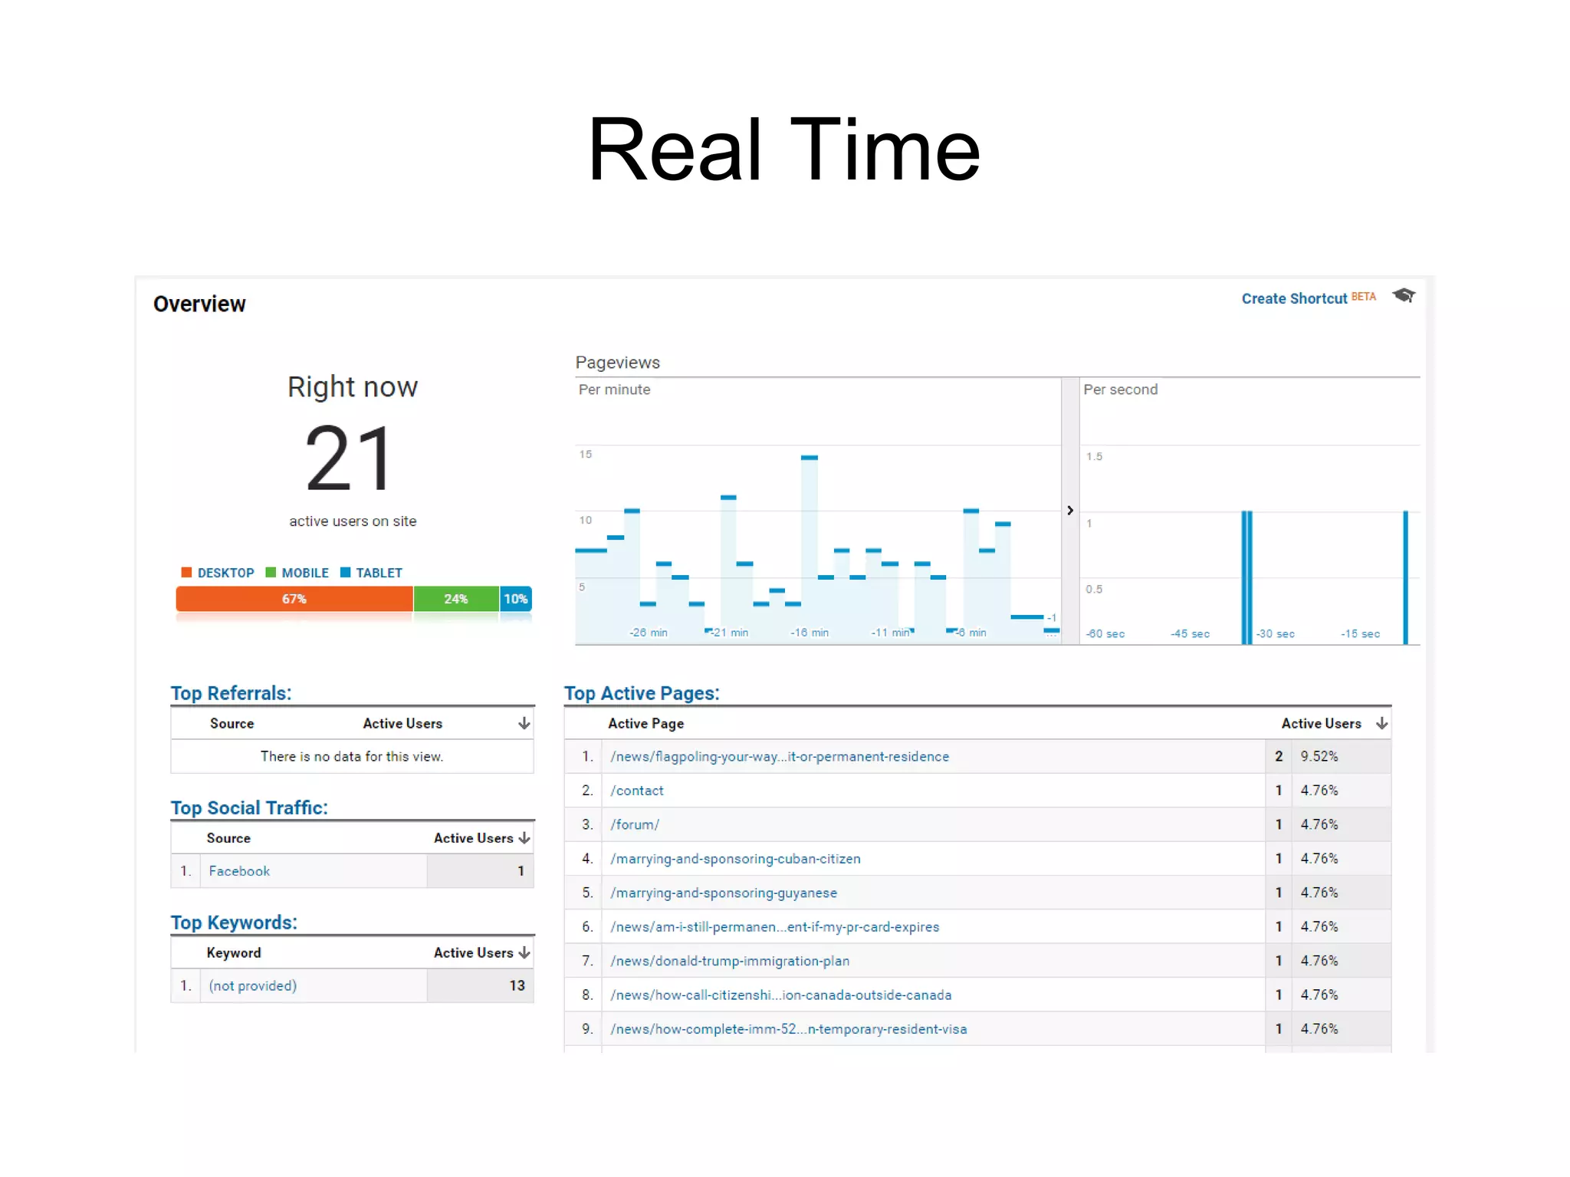Image resolution: width=1570 pixels, height=1177 pixels.
Task: Click the Top Active Pages heading
Action: 642,693
